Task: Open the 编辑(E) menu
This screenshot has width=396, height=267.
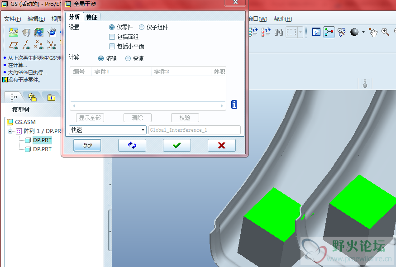Action: click(x=36, y=19)
